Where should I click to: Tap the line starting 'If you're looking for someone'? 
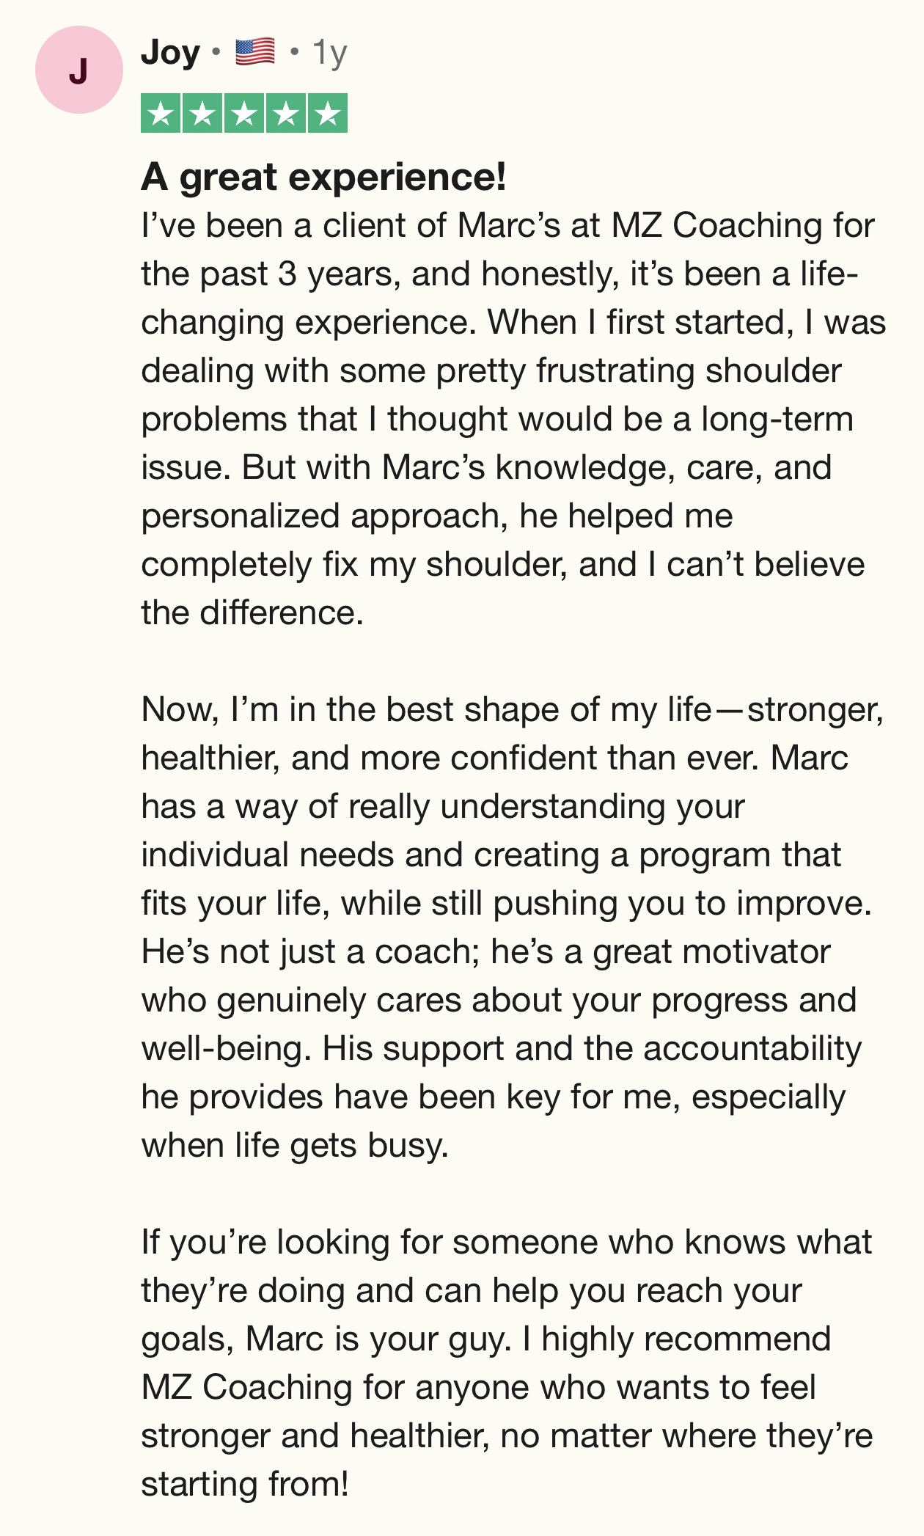point(506,1243)
